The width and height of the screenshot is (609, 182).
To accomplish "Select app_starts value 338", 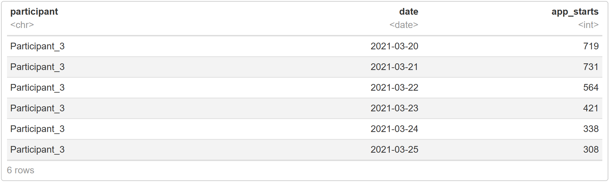I will click(591, 129).
